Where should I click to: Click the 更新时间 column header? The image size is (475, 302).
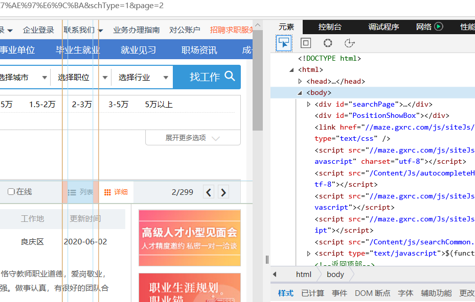point(85,218)
